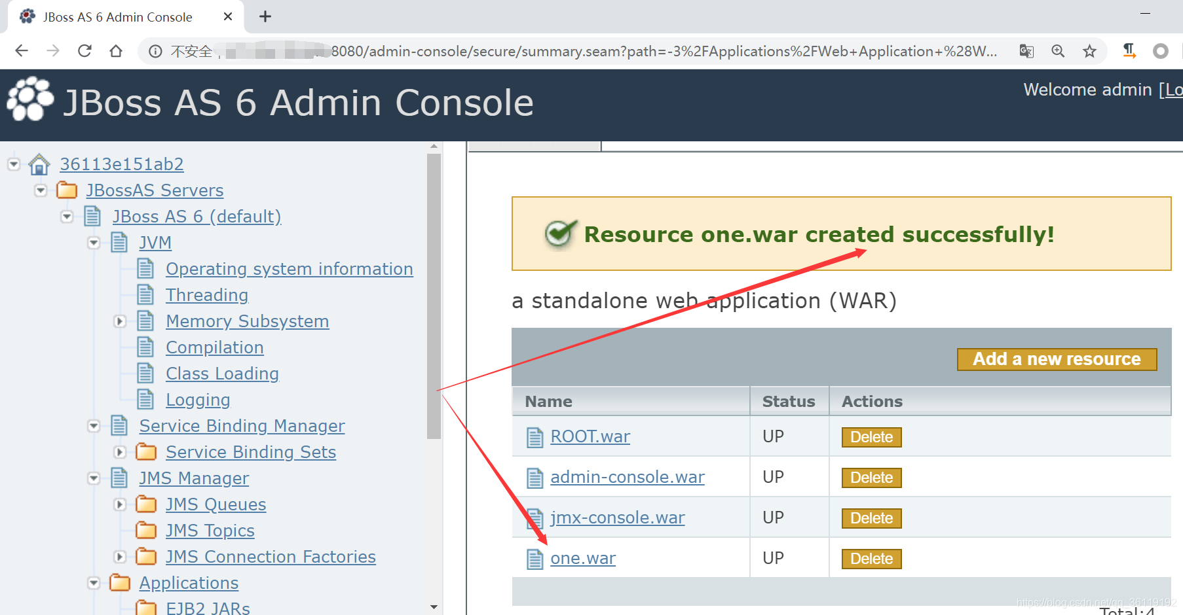This screenshot has width=1183, height=615.
Task: Click the not-secure site info icon
Action: 155,52
